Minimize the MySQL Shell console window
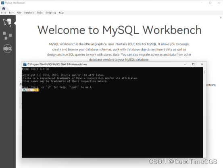The height and width of the screenshot is (168, 223). (185, 64)
